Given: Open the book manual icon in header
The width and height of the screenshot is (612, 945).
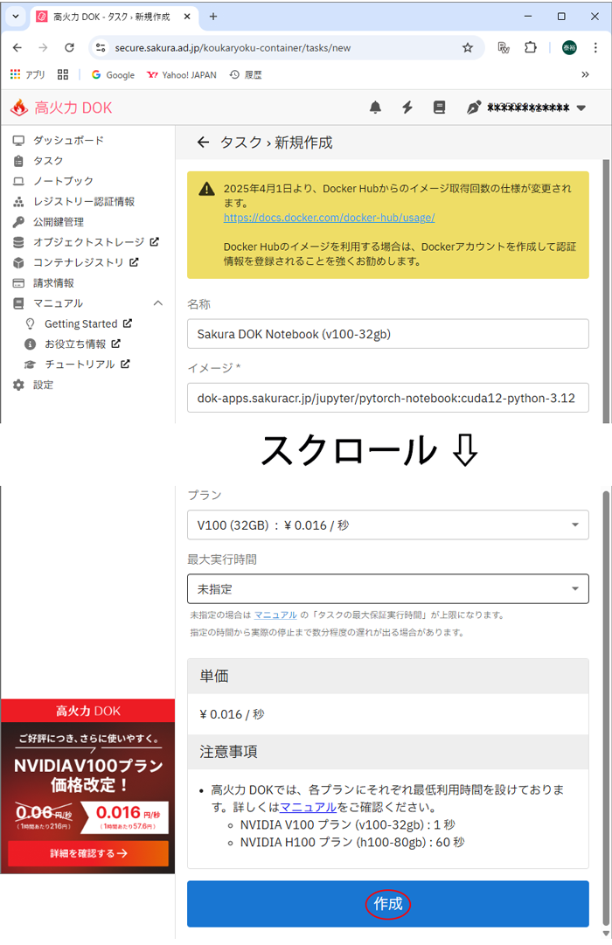Looking at the screenshot, I should point(439,108).
